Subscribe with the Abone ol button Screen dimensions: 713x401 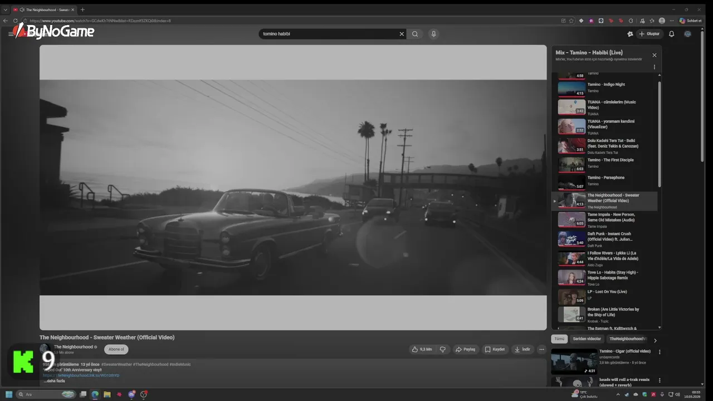coord(116,349)
